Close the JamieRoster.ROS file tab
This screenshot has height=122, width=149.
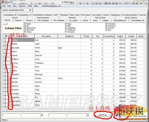30,10
